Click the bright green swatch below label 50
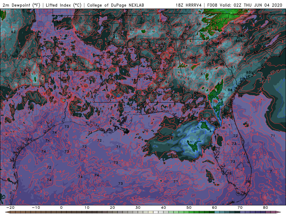Image resolution: width=286 pixels, height=214 pixels. pos(191,212)
